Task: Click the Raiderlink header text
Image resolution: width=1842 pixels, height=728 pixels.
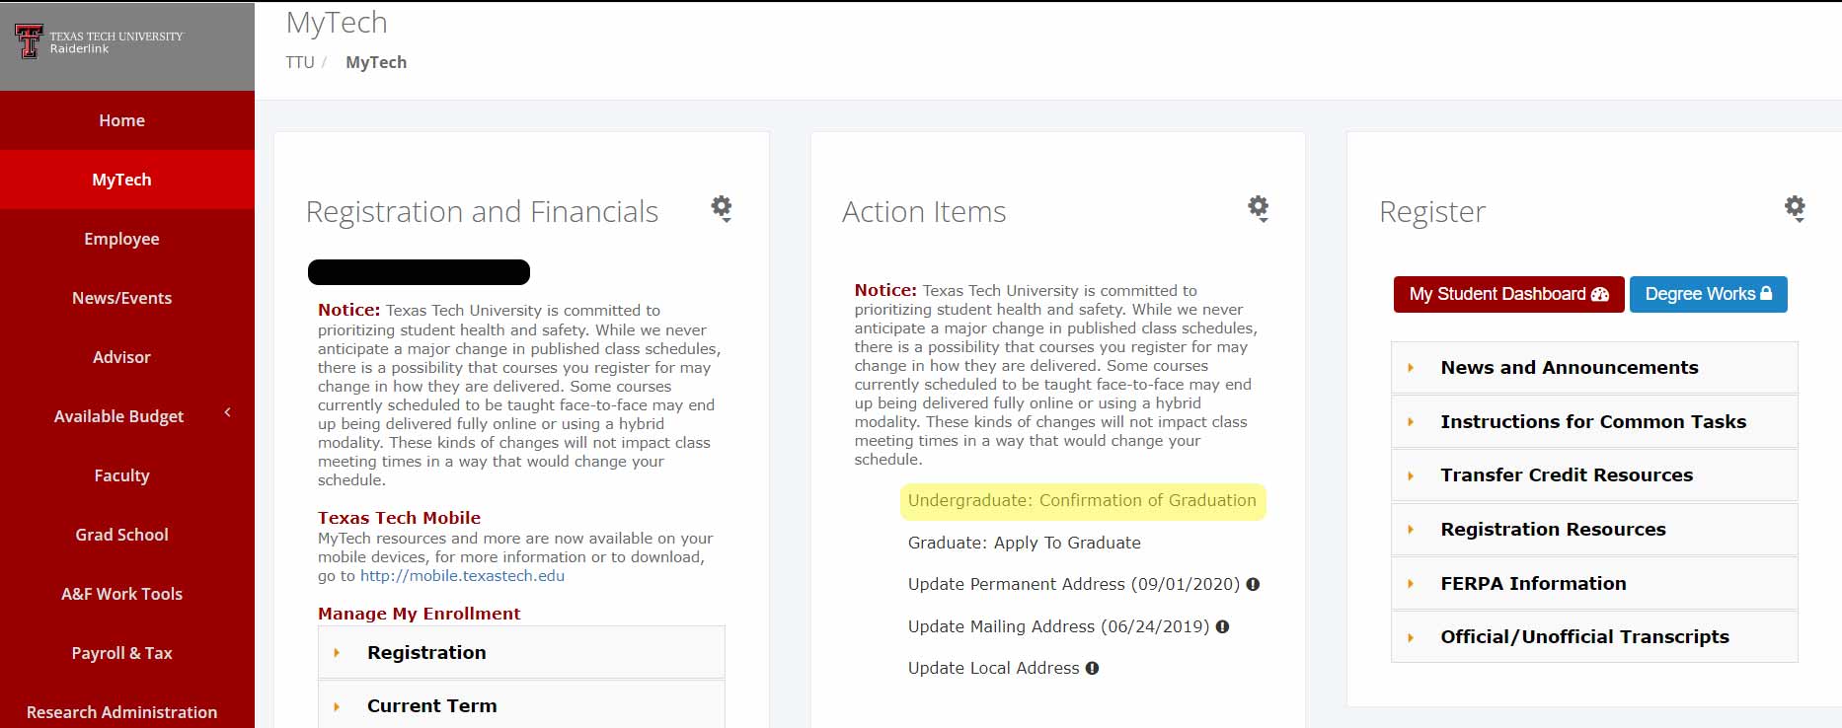Action: (x=80, y=48)
